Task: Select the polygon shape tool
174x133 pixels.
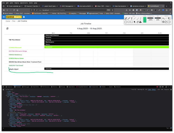Action: click(x=126, y=22)
